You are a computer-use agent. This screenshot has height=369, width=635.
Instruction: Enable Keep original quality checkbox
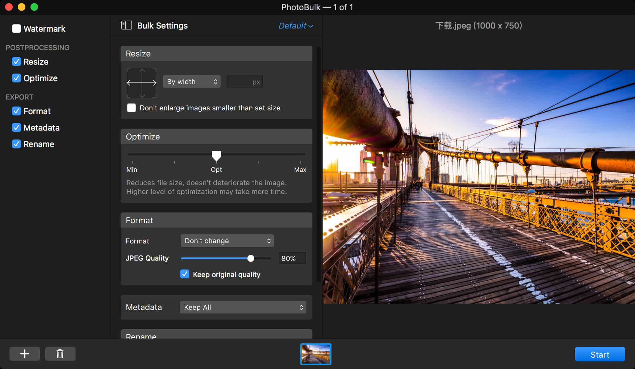pyautogui.click(x=185, y=274)
